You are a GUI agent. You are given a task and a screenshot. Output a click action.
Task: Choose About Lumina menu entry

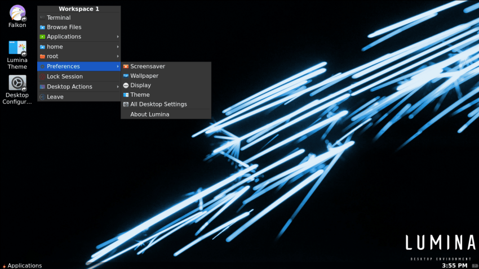click(x=149, y=114)
